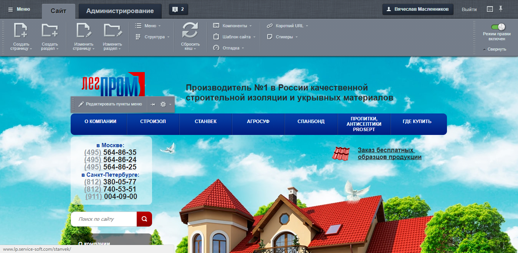Open the Стикеры dropdown

(282, 37)
